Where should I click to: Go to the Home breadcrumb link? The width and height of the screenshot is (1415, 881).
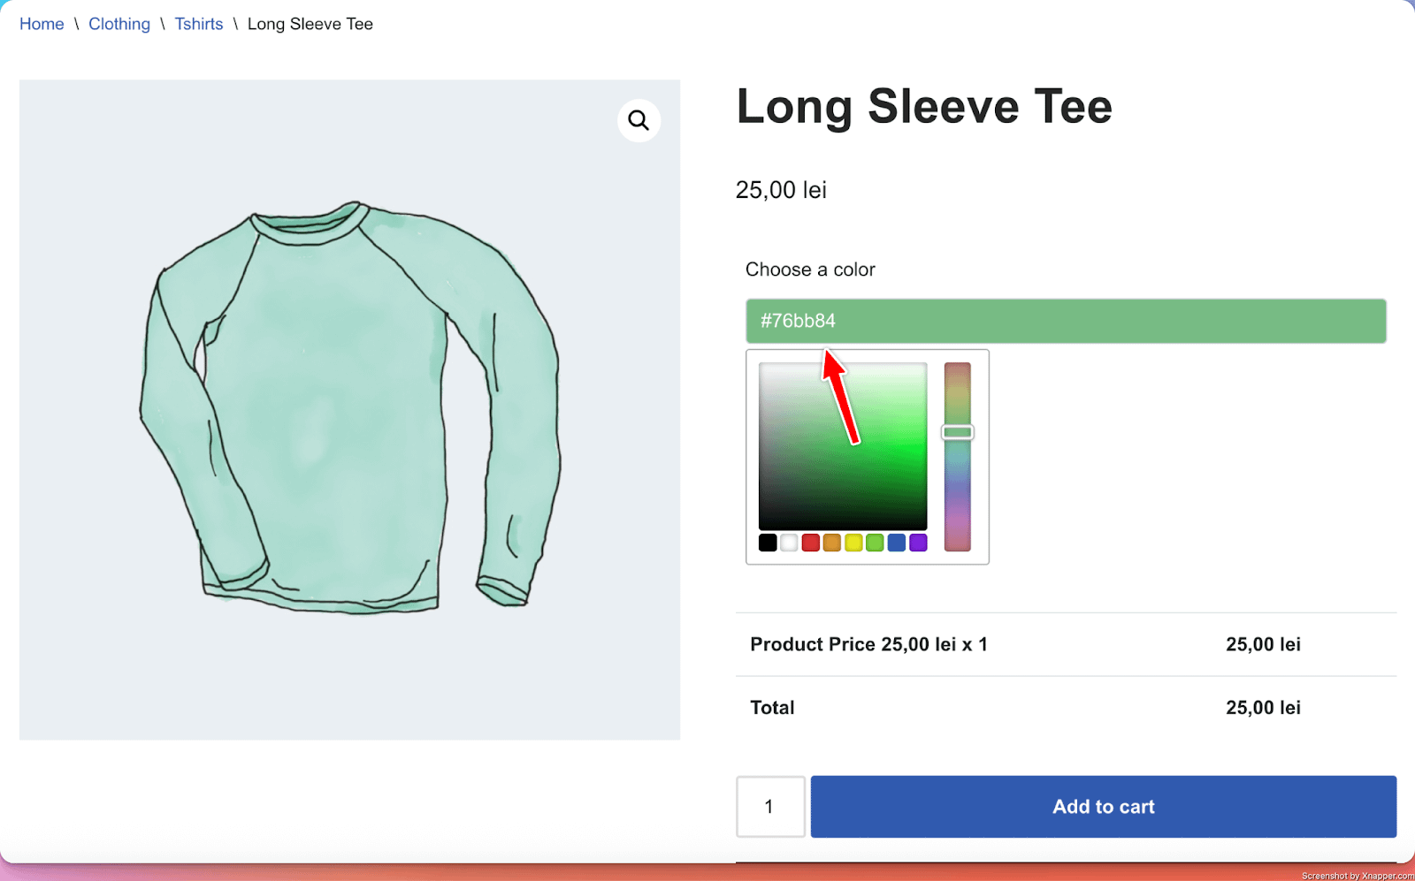coord(42,24)
